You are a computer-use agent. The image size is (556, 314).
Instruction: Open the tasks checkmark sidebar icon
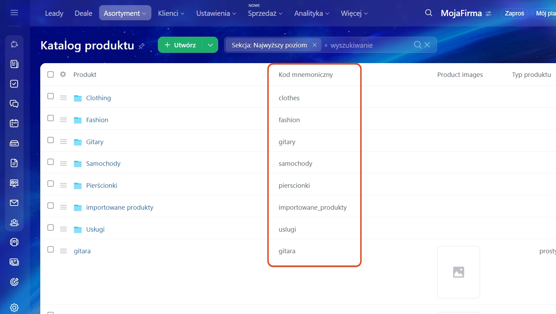(x=14, y=84)
